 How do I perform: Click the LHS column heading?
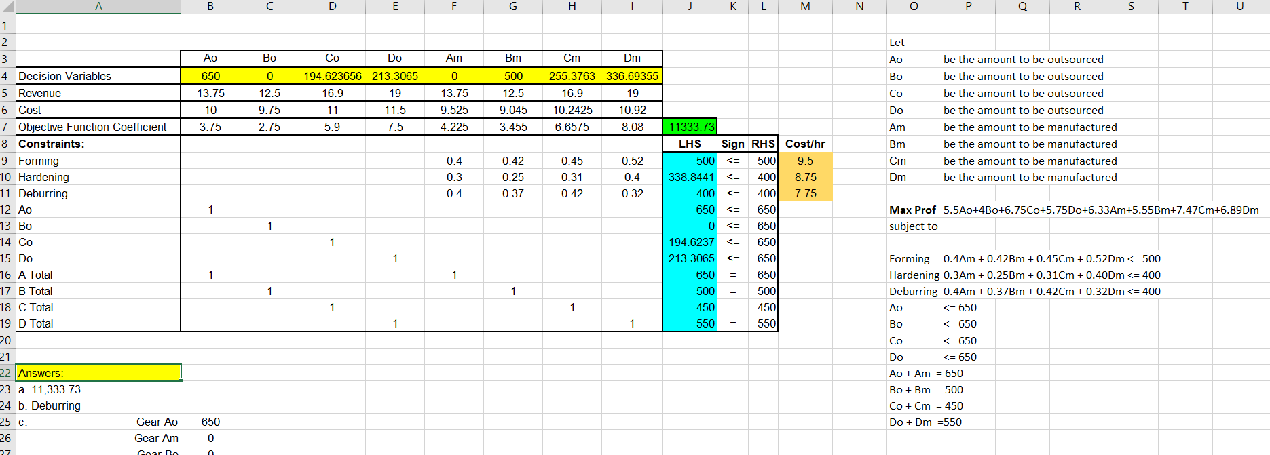tap(690, 144)
